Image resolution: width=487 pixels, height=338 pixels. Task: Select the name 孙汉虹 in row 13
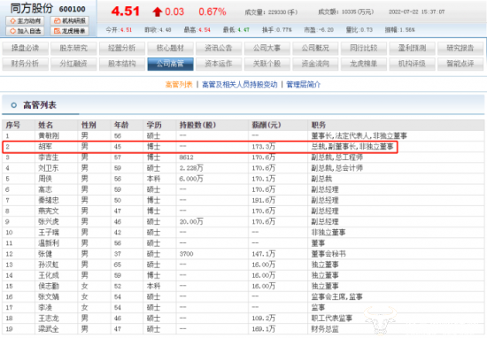(x=49, y=265)
